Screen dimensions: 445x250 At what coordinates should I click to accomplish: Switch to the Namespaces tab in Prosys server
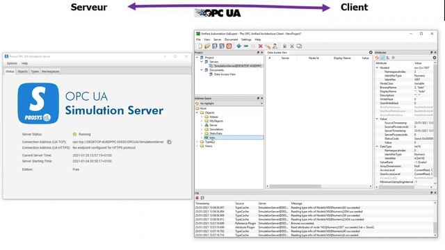tap(50, 72)
